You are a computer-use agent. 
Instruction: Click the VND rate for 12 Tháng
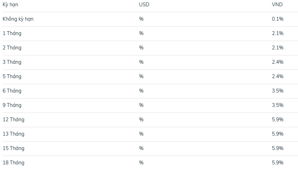pos(277,120)
